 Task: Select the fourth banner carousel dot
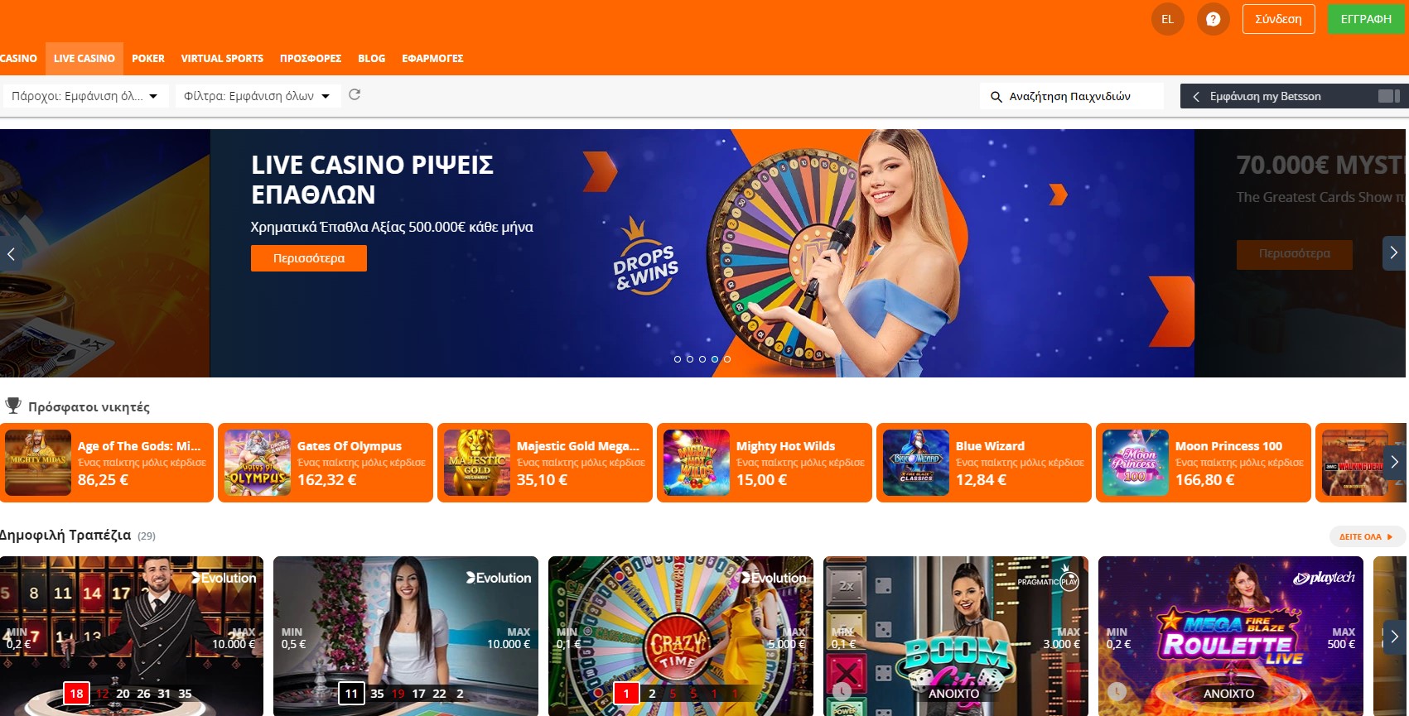715,359
